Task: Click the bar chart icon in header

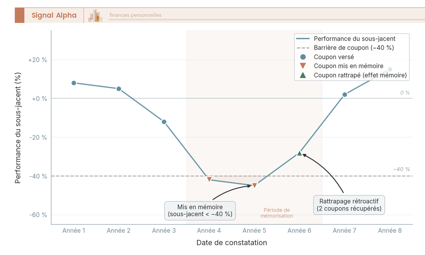Action: click(x=96, y=16)
